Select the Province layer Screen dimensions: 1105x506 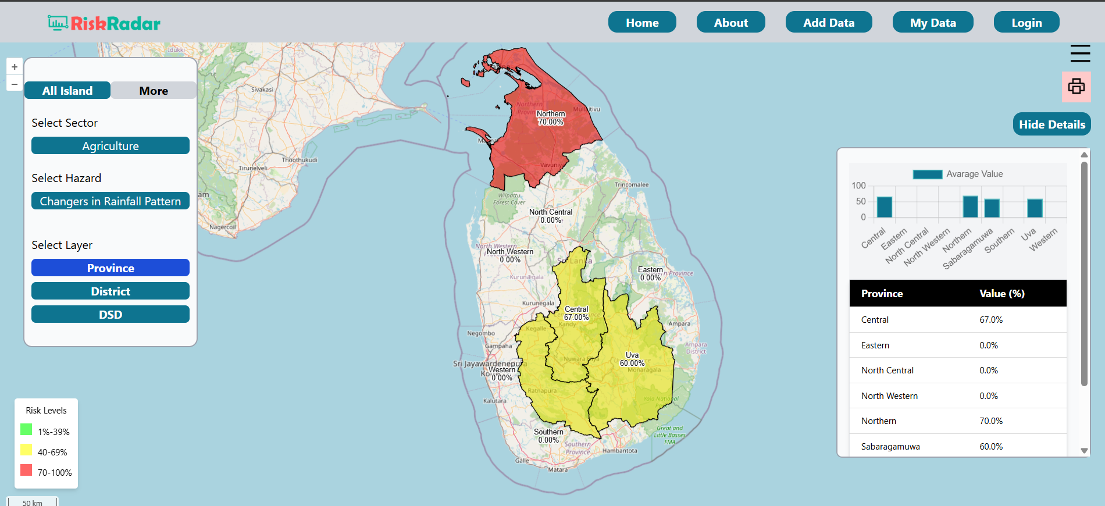110,268
